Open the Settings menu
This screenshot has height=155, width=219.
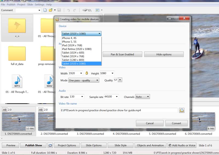coord(39,5)
